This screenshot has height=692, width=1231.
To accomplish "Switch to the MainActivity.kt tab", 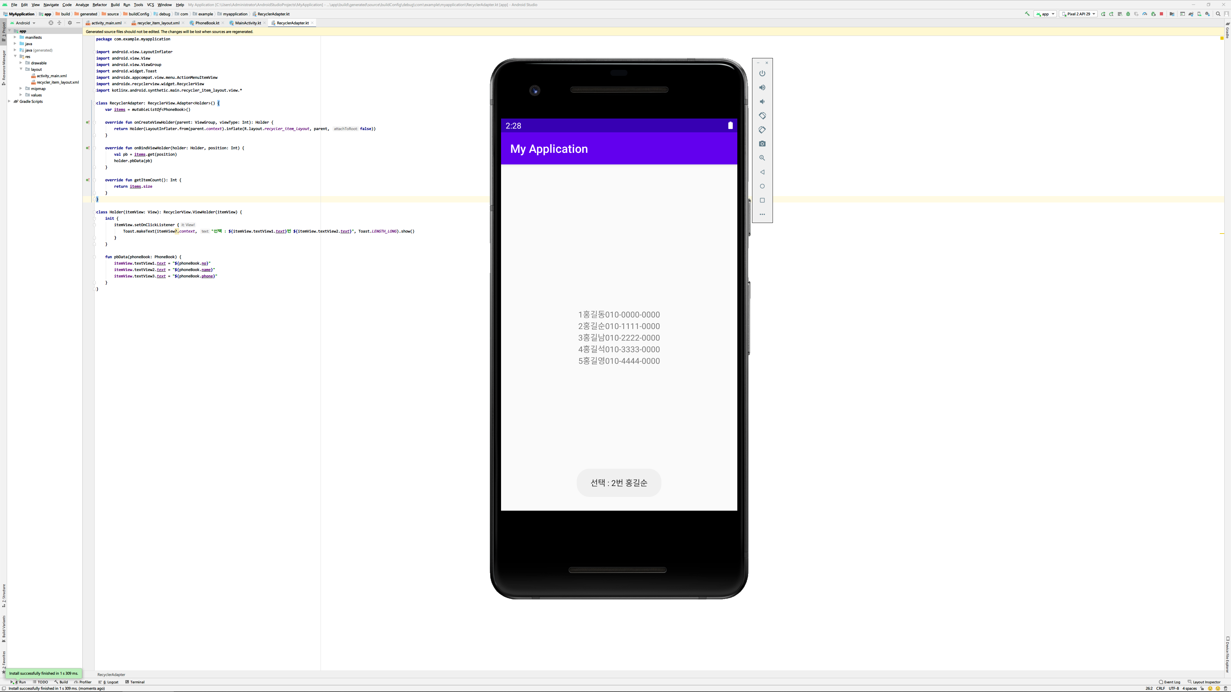I will click(x=247, y=23).
